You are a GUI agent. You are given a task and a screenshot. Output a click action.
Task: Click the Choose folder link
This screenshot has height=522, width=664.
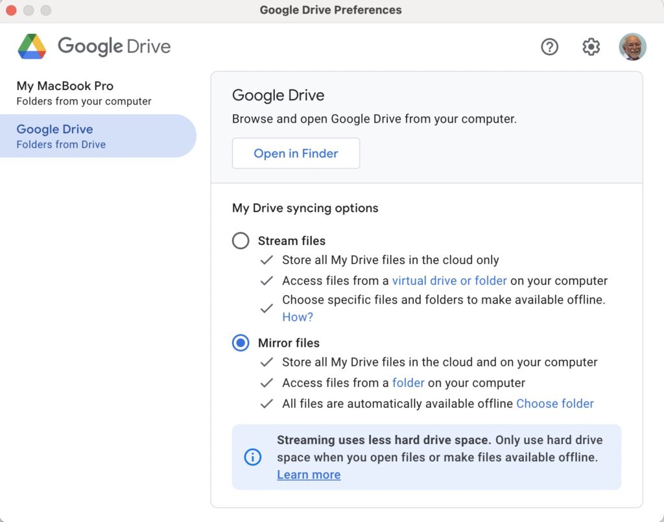(x=554, y=403)
